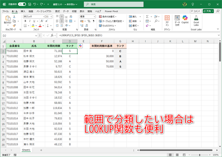This screenshot has width=222, height=157.
Task: Add a new sheet with plus button
Action: (x=41, y=150)
